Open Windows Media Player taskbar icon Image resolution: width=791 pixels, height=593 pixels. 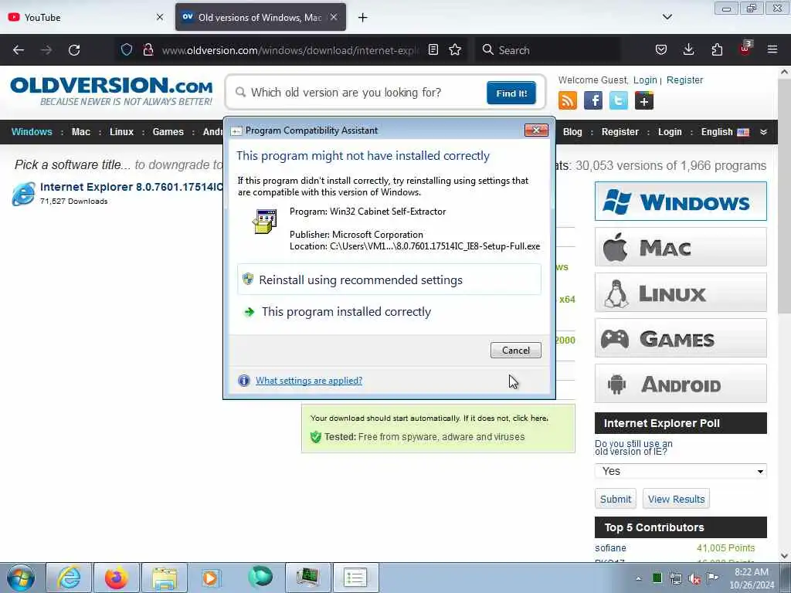click(x=210, y=578)
